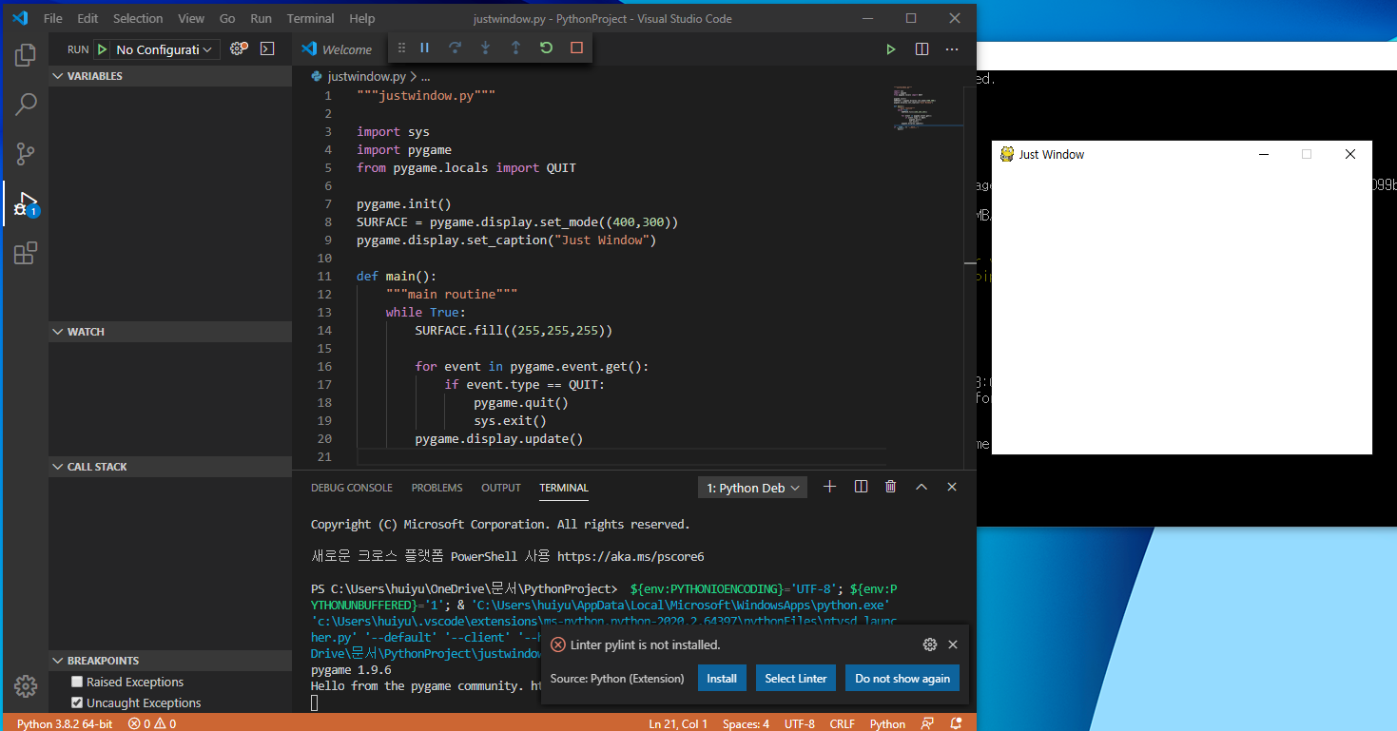Pause the debug session

[425, 48]
